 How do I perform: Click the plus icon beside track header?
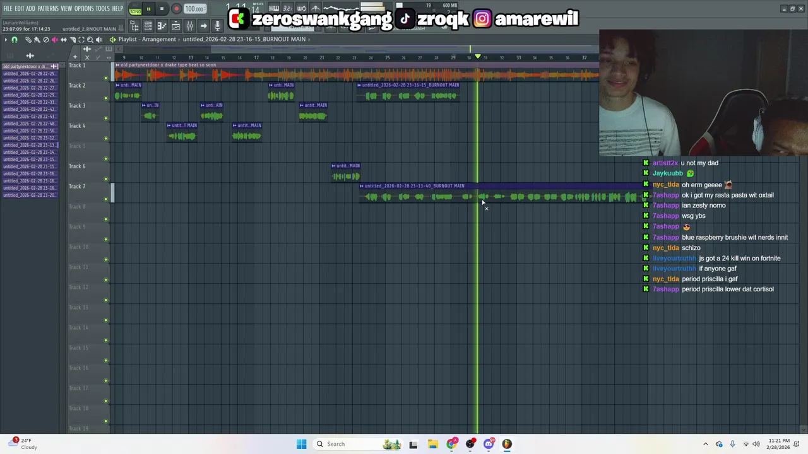point(75,57)
